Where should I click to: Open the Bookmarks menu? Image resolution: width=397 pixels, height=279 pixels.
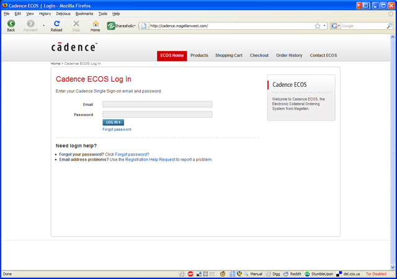[x=84, y=14]
